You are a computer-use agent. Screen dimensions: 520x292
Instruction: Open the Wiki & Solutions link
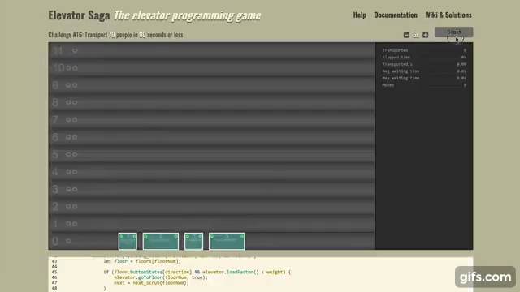(x=448, y=15)
